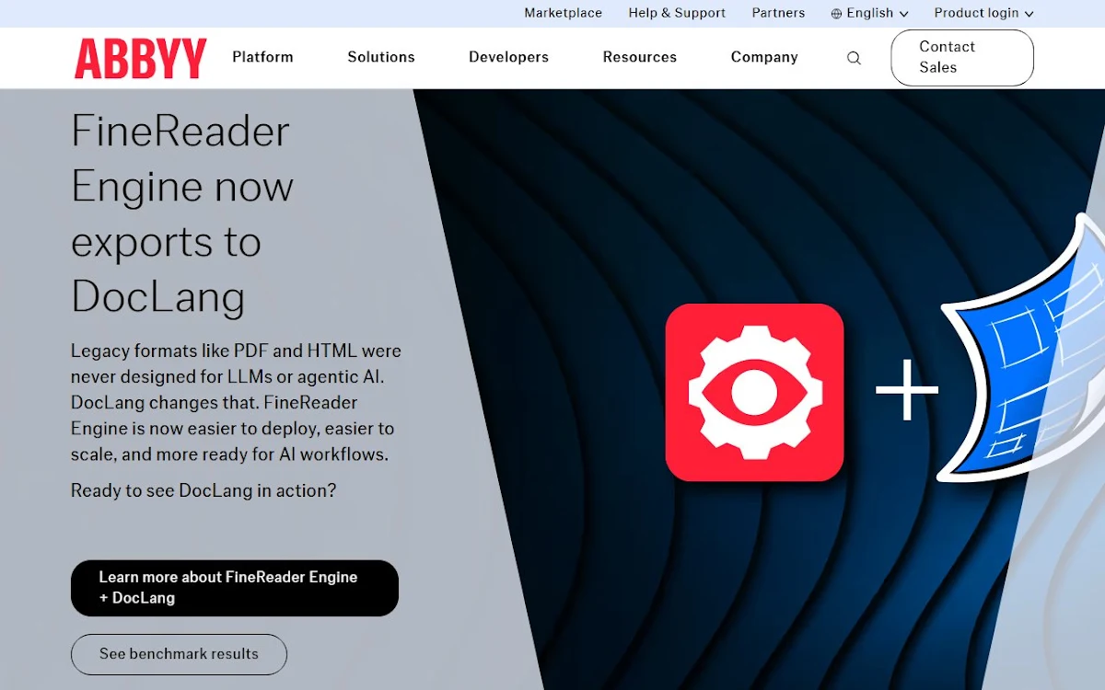Go to the Marketplace link
The height and width of the screenshot is (690, 1105).
pyautogui.click(x=564, y=13)
